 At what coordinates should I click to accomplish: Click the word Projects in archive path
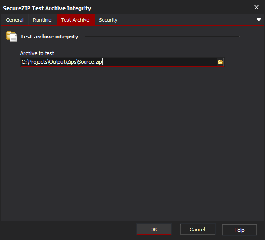(x=38, y=62)
